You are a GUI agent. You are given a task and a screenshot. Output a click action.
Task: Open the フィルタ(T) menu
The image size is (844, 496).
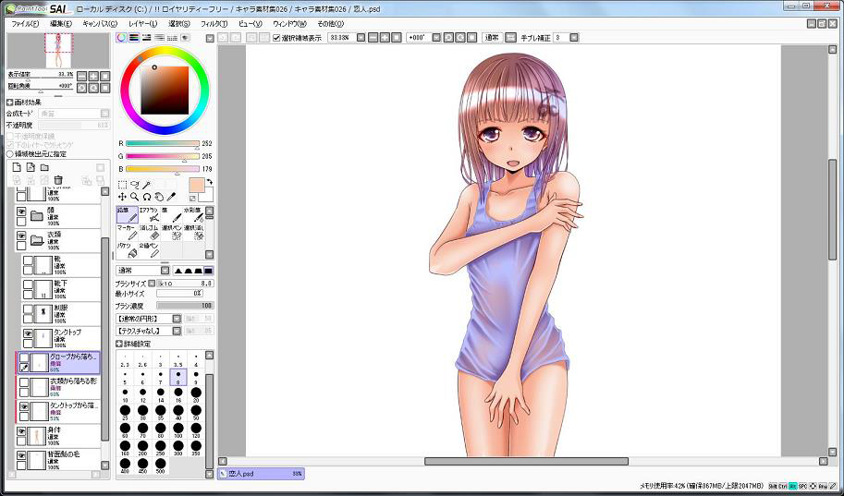point(213,23)
